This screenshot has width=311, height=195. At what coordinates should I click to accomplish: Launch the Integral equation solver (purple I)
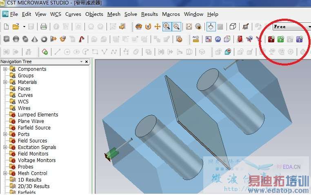click(x=300, y=39)
